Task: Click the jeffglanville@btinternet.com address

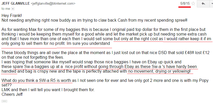Action: (x=53, y=4)
